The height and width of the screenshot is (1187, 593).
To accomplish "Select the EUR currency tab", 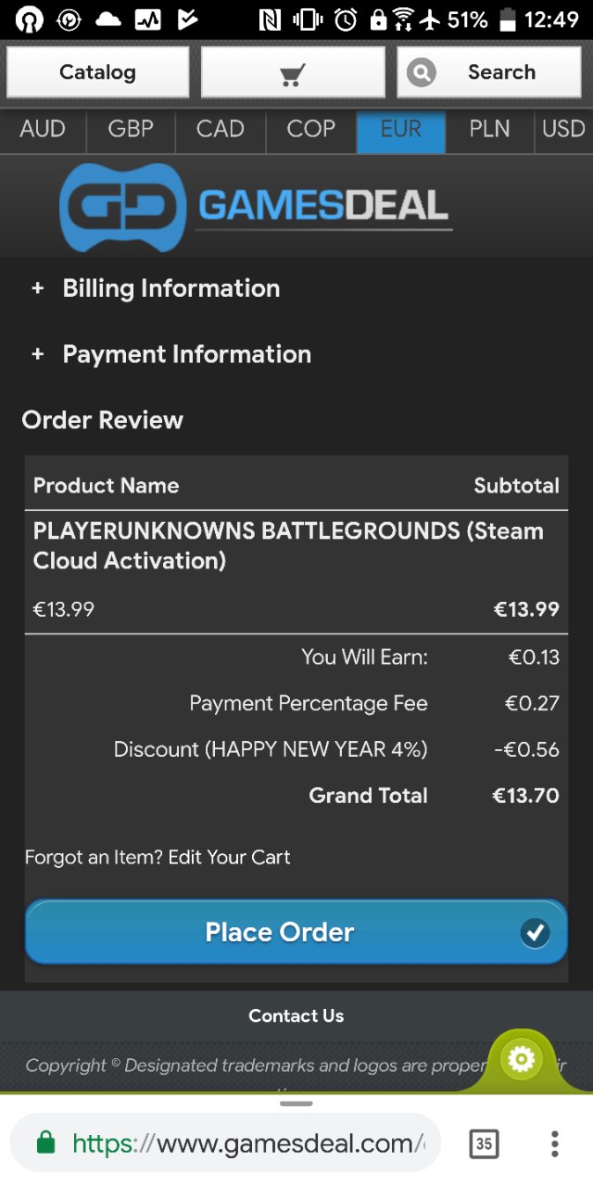I will tap(401, 129).
